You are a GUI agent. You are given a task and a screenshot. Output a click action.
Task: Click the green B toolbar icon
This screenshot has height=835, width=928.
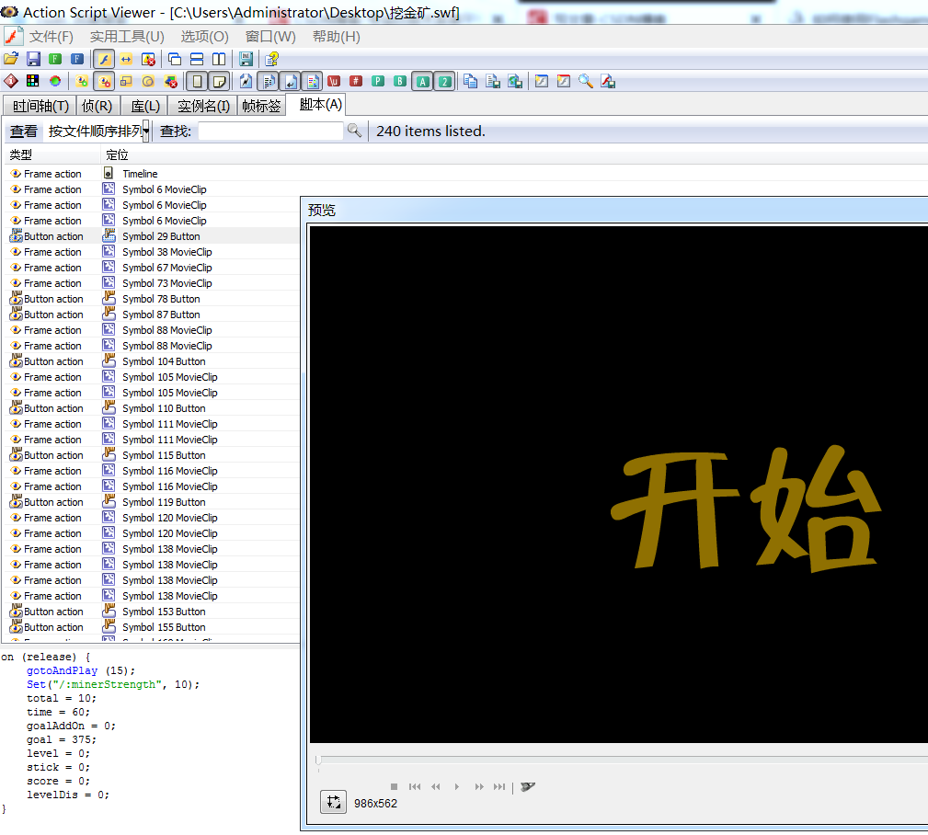point(400,81)
